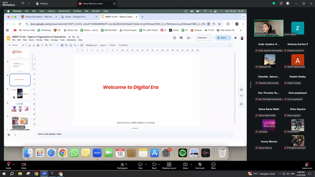Select the Shape tool in Slides toolbar
315x177 pixels.
tap(71, 45)
